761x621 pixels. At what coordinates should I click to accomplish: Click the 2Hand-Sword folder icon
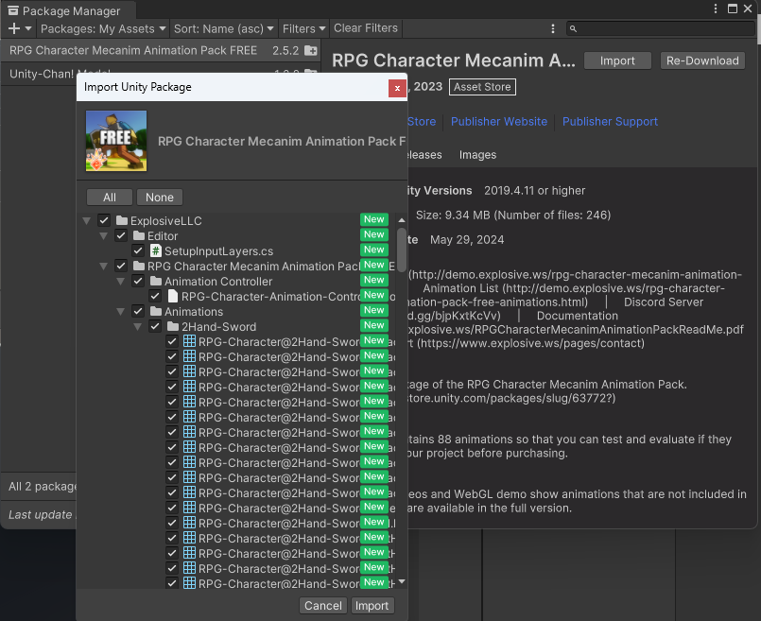173,326
